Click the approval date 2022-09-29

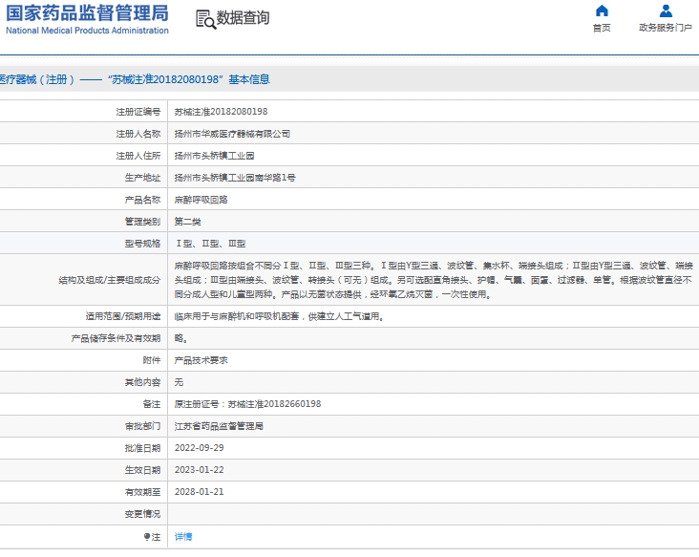[x=200, y=448]
